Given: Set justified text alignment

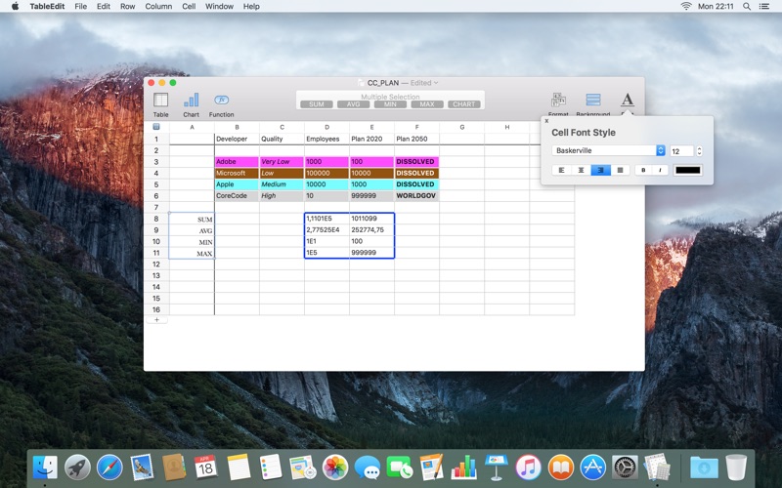Looking at the screenshot, I should 620,170.
